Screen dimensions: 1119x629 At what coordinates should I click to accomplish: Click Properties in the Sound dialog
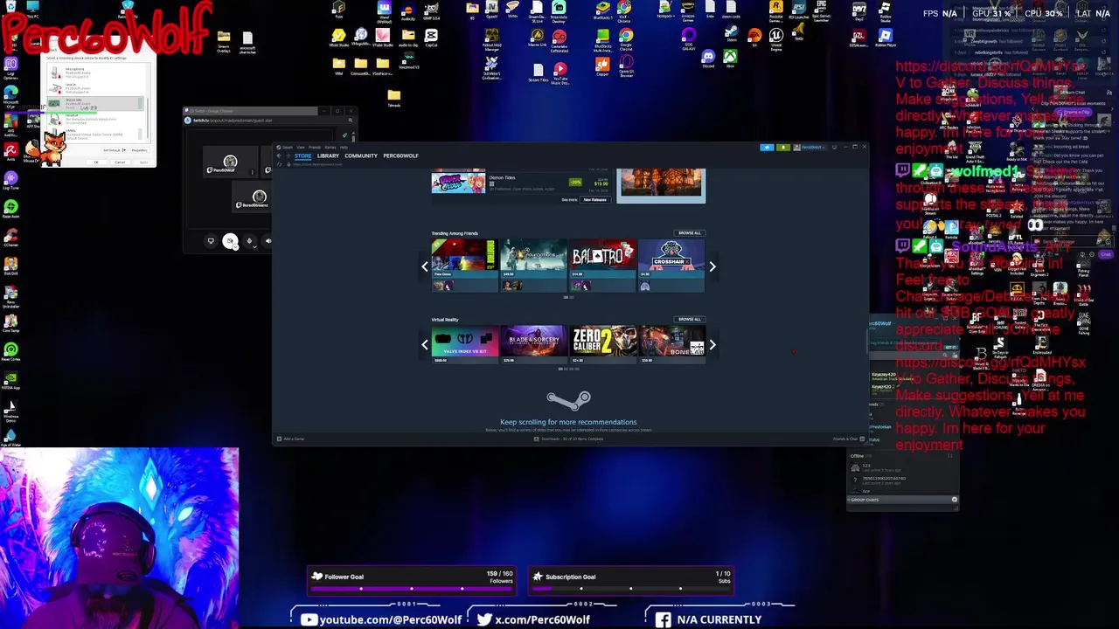[x=139, y=150]
